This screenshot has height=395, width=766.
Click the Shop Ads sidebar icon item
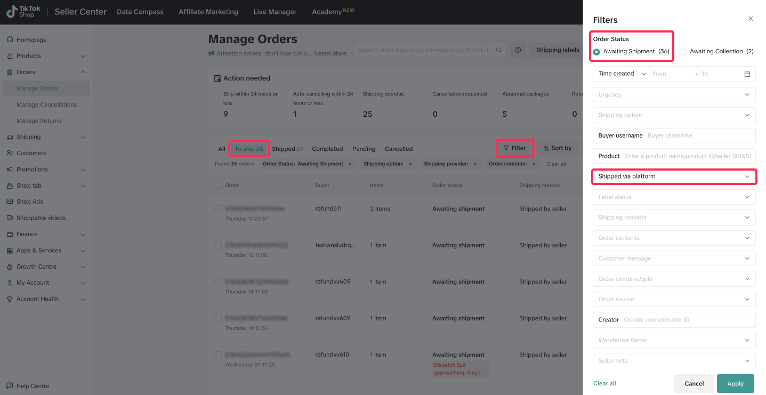[x=29, y=201]
